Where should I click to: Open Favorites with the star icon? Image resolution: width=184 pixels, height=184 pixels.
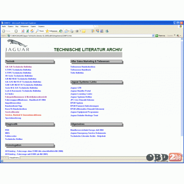tap(47, 31)
